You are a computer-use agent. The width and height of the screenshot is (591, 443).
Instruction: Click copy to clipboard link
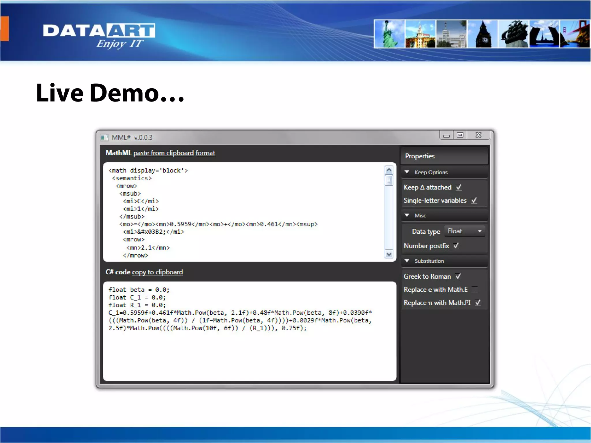click(157, 272)
